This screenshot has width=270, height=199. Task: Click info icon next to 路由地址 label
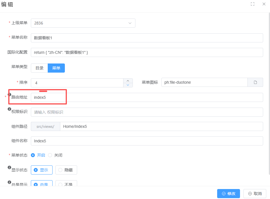(9, 95)
